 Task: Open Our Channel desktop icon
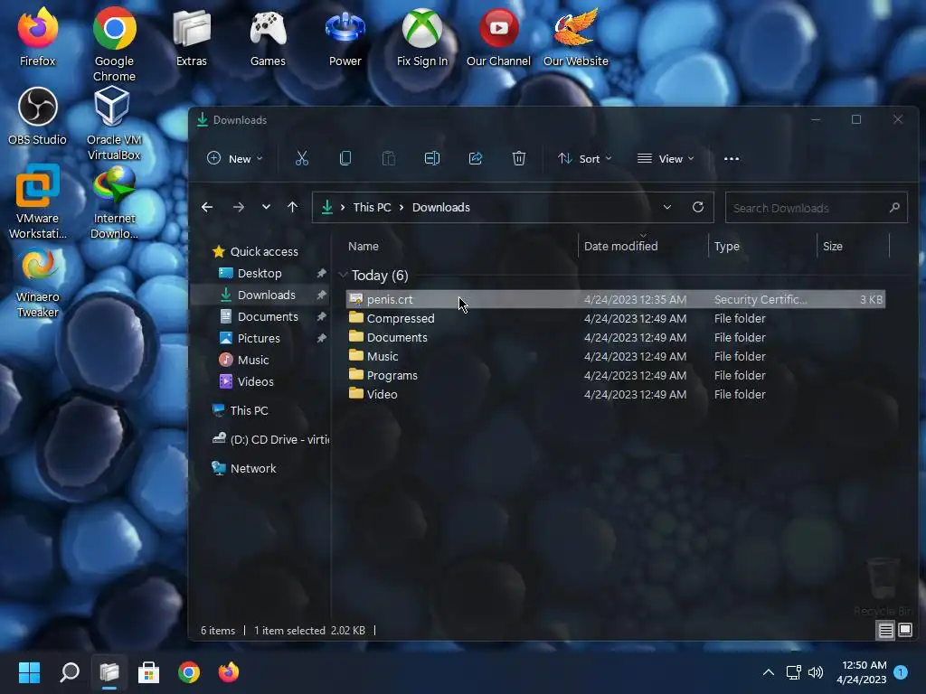pyautogui.click(x=498, y=38)
